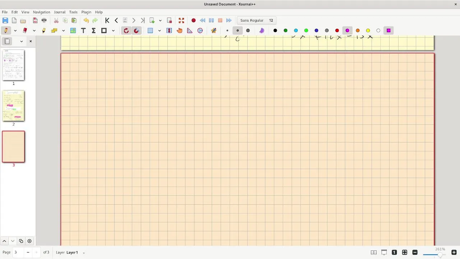460x259 pixels.
Task: Stop audio playback
Action: (220, 21)
